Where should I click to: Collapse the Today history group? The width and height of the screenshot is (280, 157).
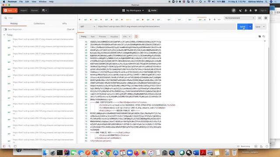(x=4, y=35)
